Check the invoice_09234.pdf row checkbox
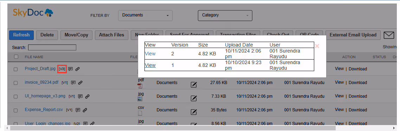Image resolution: width=400 pixels, height=131 pixels. tap(15, 83)
